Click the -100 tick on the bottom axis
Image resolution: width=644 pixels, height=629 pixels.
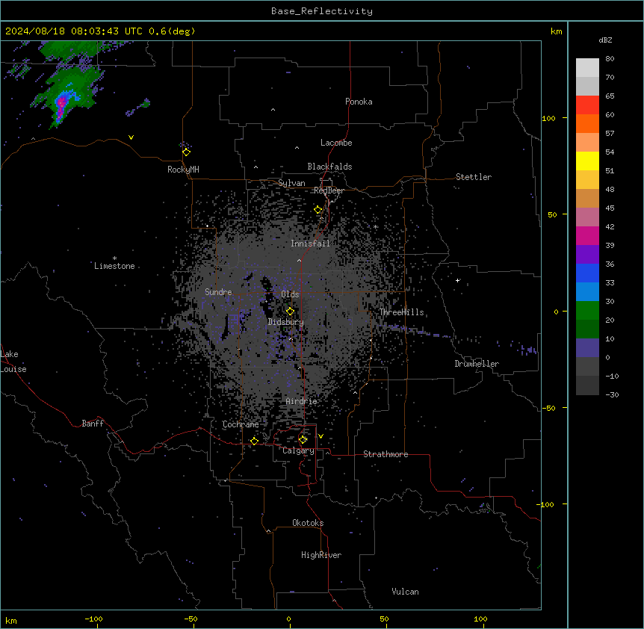click(x=93, y=619)
